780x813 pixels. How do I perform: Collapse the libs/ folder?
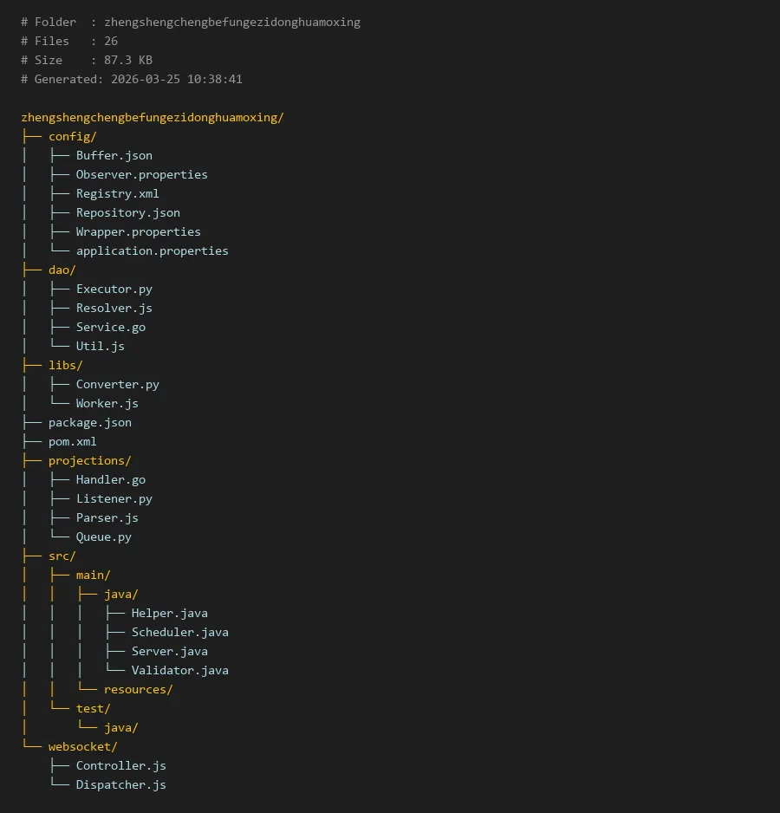coord(65,365)
